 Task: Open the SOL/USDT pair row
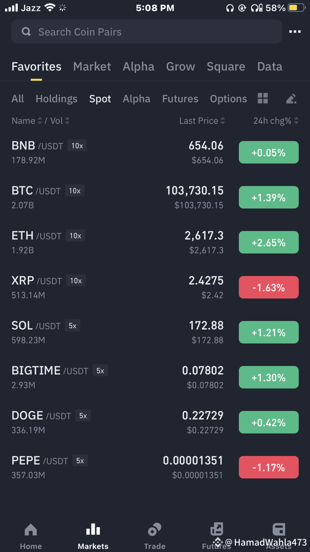[155, 332]
